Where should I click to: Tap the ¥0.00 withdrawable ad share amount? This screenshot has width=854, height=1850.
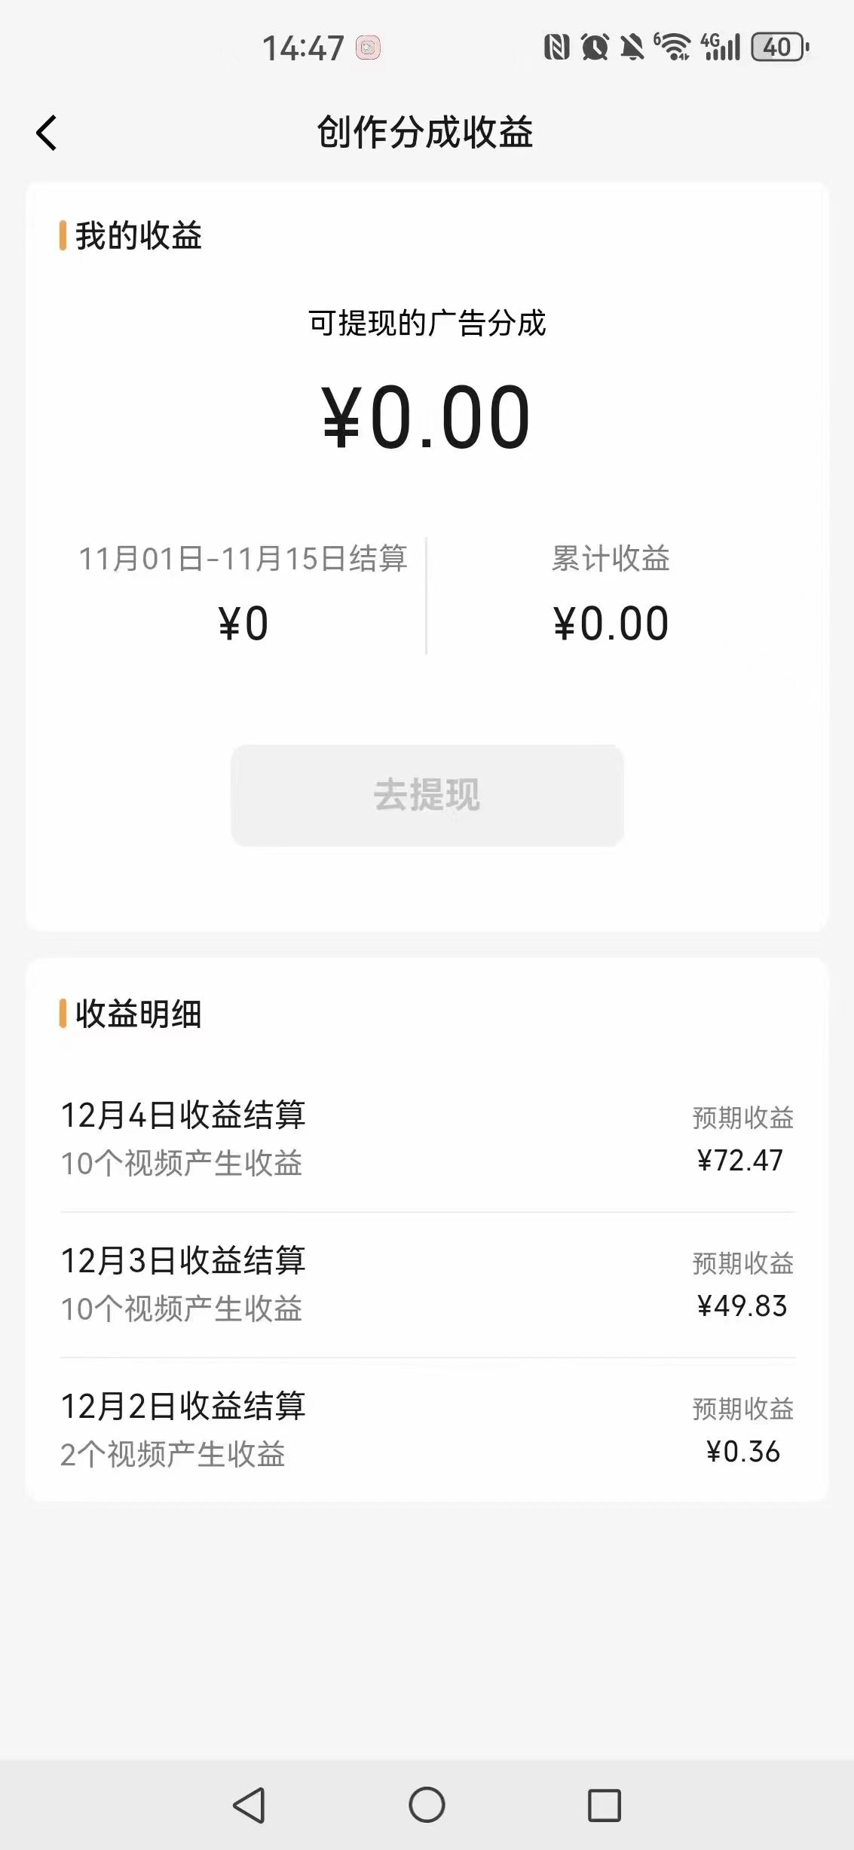click(427, 417)
